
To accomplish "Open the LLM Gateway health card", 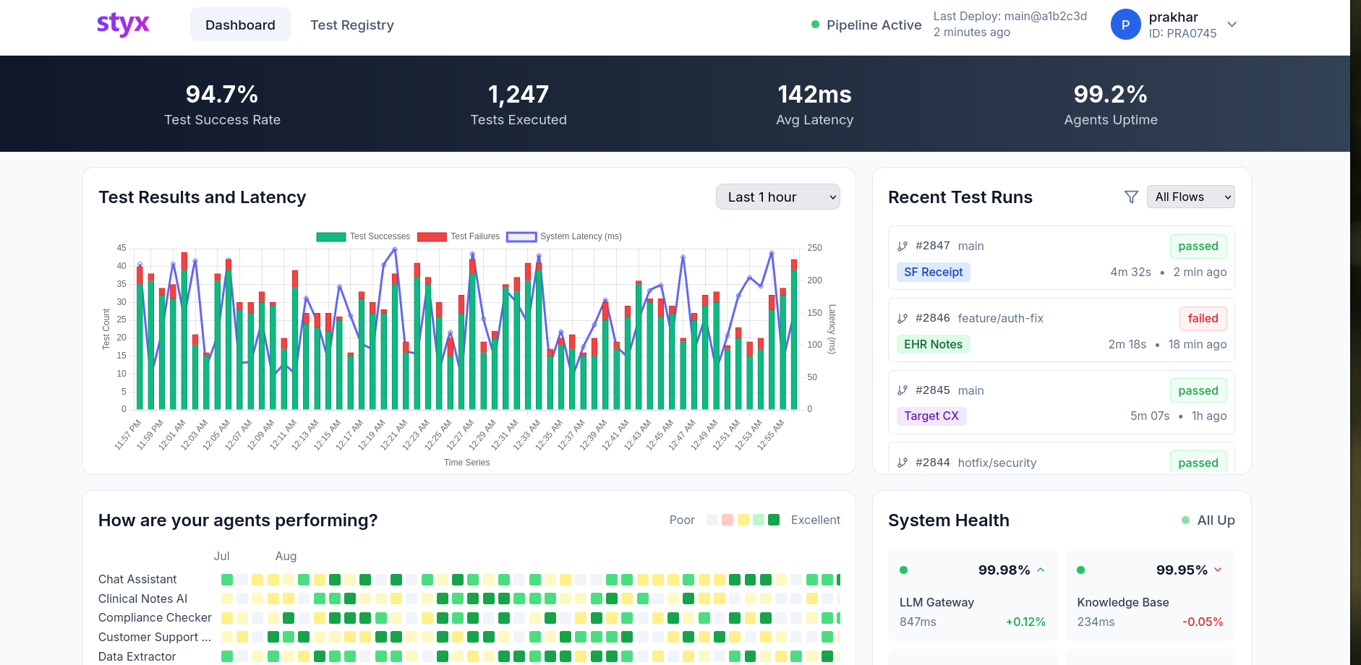I will [973, 594].
